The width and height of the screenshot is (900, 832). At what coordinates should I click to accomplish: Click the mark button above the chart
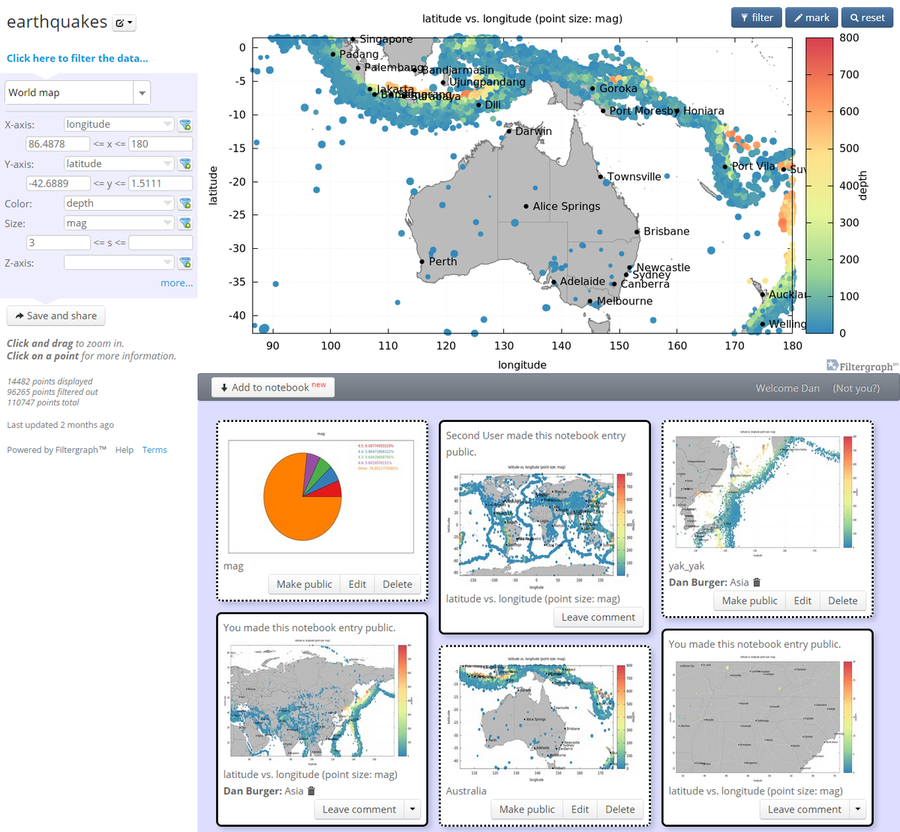coord(811,18)
